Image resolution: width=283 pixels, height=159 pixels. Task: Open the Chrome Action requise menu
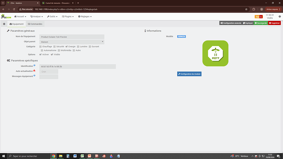pos(273,9)
